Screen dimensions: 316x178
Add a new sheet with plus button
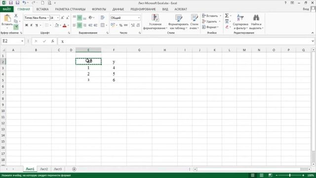[74, 169]
